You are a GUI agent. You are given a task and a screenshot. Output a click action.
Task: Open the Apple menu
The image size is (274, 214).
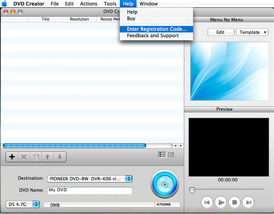point(4,3)
